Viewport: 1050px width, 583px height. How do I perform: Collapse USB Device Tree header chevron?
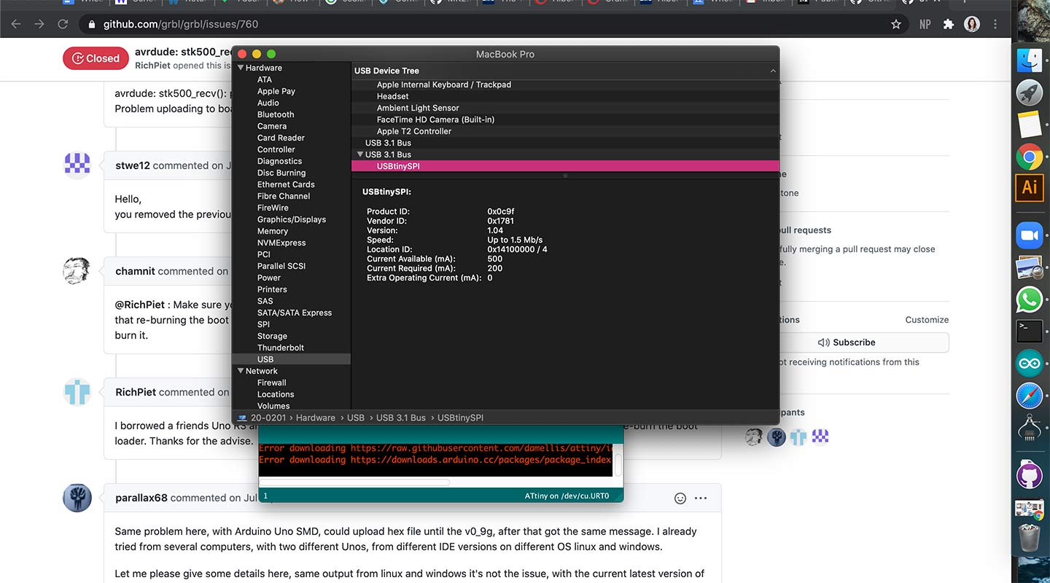pyautogui.click(x=773, y=71)
